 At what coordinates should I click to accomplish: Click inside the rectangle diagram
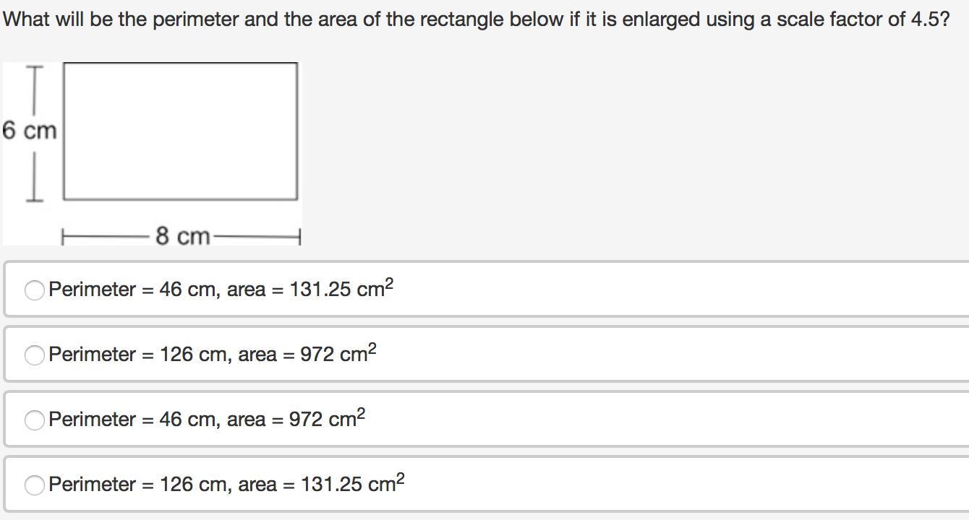tap(180, 131)
